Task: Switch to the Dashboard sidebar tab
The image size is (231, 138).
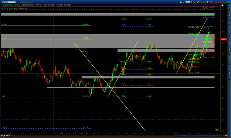Action: (x=229, y=59)
